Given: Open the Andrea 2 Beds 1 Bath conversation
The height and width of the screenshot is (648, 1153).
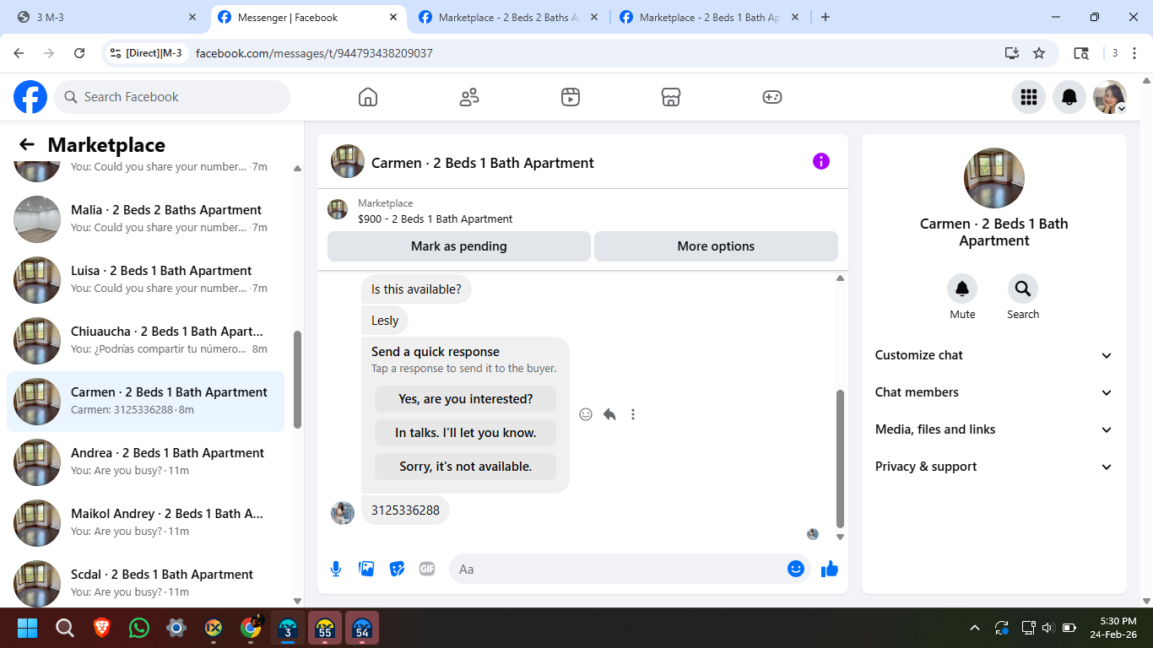Looking at the screenshot, I should [145, 462].
